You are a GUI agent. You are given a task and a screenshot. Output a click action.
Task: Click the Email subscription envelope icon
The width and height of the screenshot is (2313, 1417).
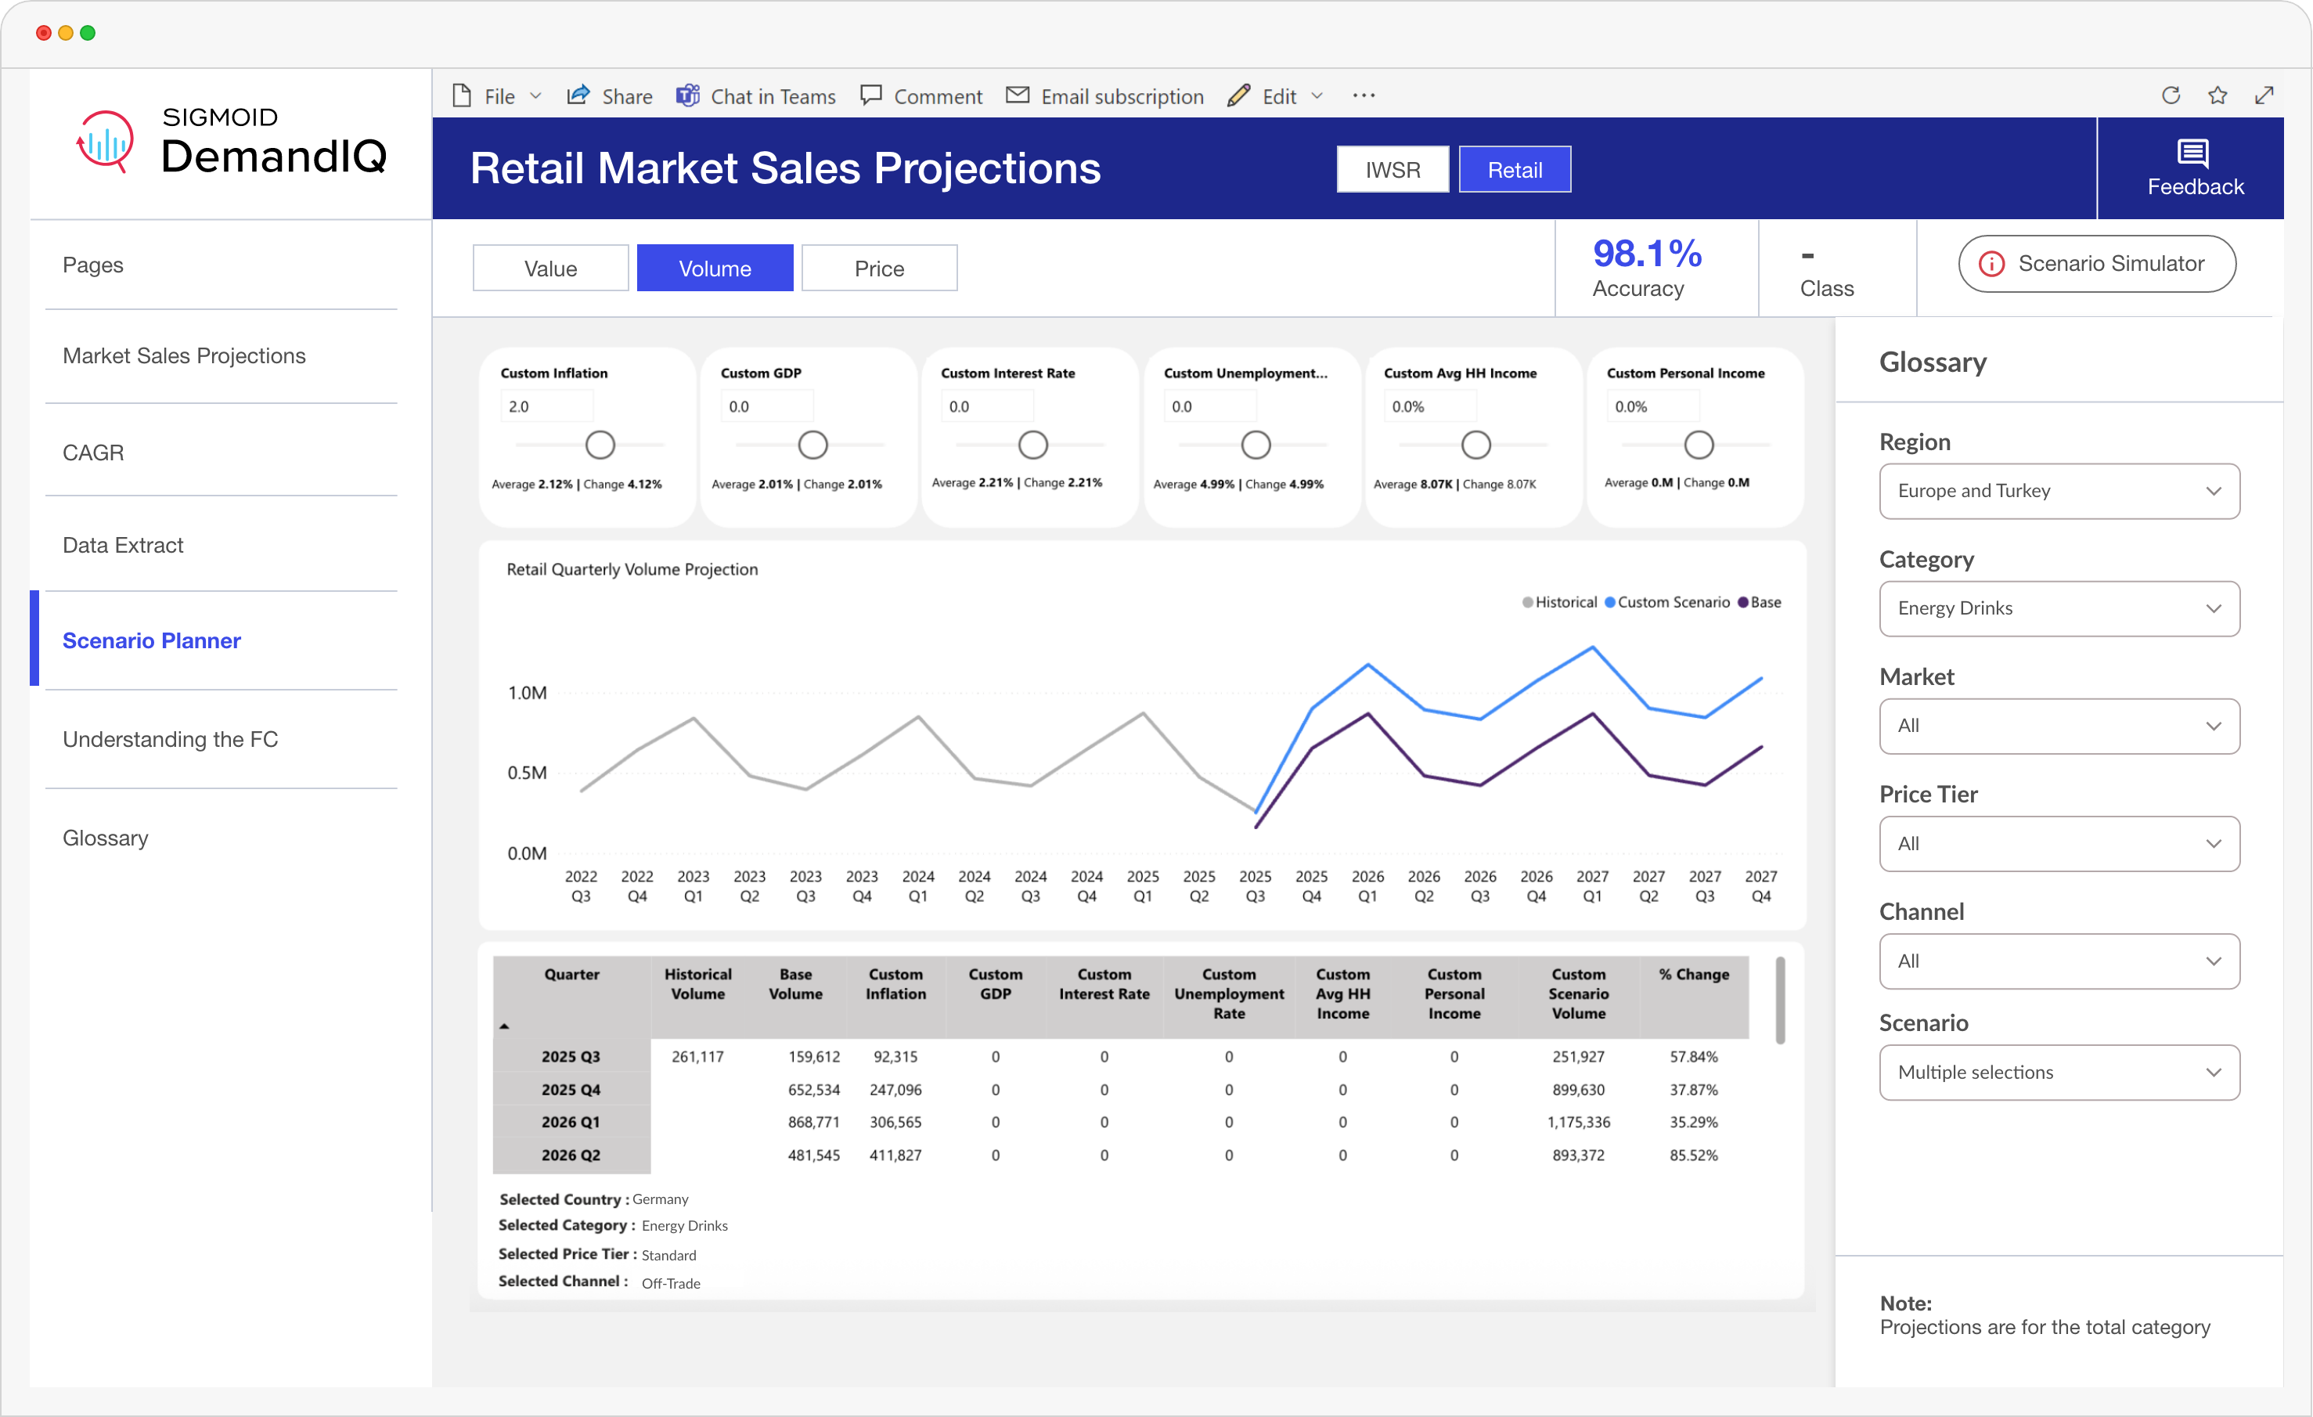[x=1018, y=96]
